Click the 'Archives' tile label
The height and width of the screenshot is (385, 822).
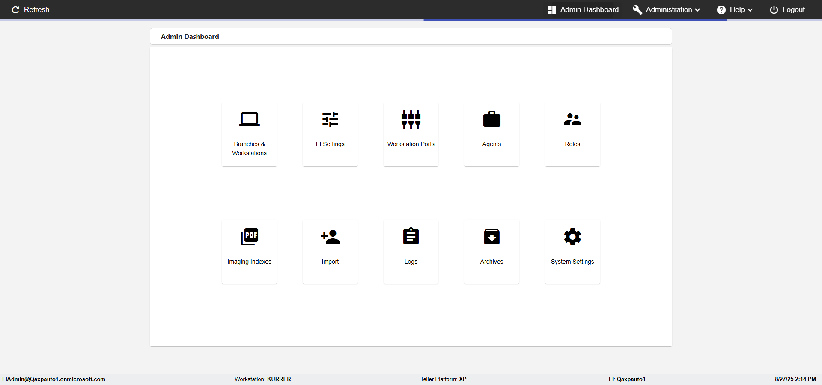point(491,262)
